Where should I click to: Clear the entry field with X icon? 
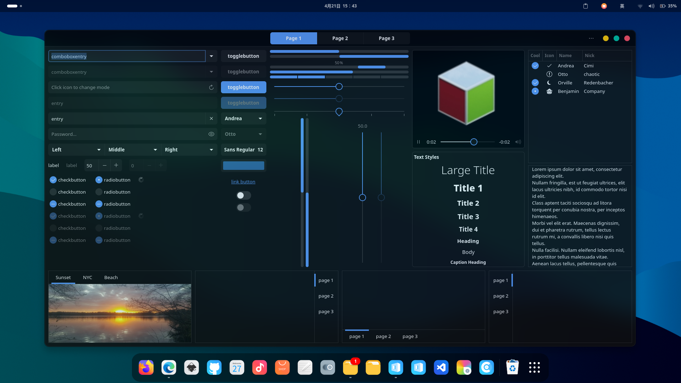coord(211,119)
